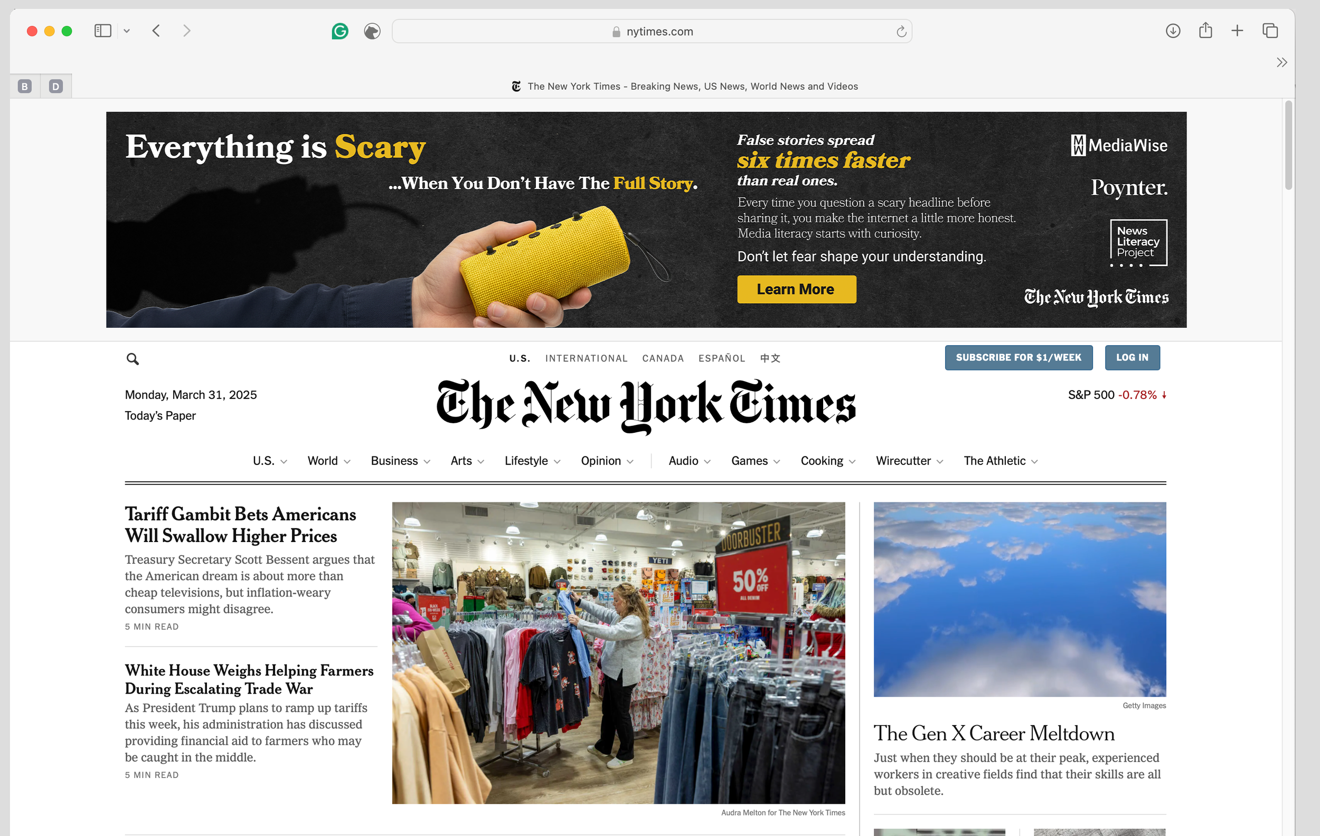This screenshot has height=836, width=1320.
Task: Click the Log In button
Action: (x=1132, y=357)
